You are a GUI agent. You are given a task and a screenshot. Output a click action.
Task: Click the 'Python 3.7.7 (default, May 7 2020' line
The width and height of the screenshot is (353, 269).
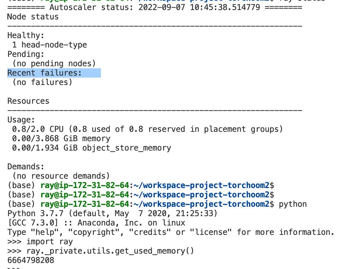coord(112,213)
